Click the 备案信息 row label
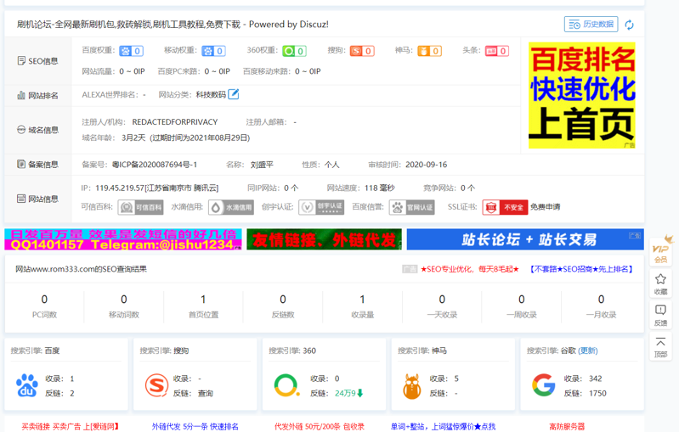 (37, 165)
